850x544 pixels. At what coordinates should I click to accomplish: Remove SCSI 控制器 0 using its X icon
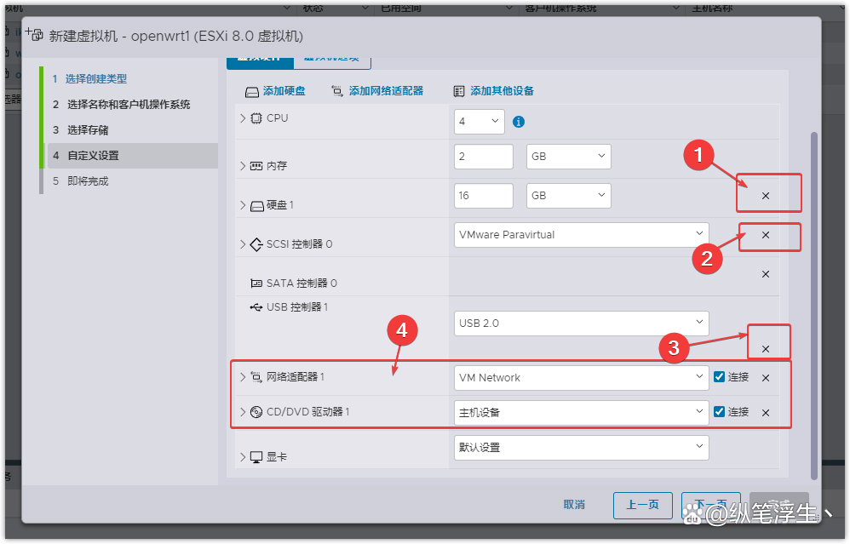(x=765, y=237)
